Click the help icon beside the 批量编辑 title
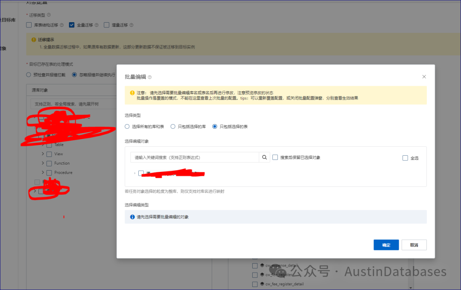This screenshot has height=290, width=461. coord(150,77)
